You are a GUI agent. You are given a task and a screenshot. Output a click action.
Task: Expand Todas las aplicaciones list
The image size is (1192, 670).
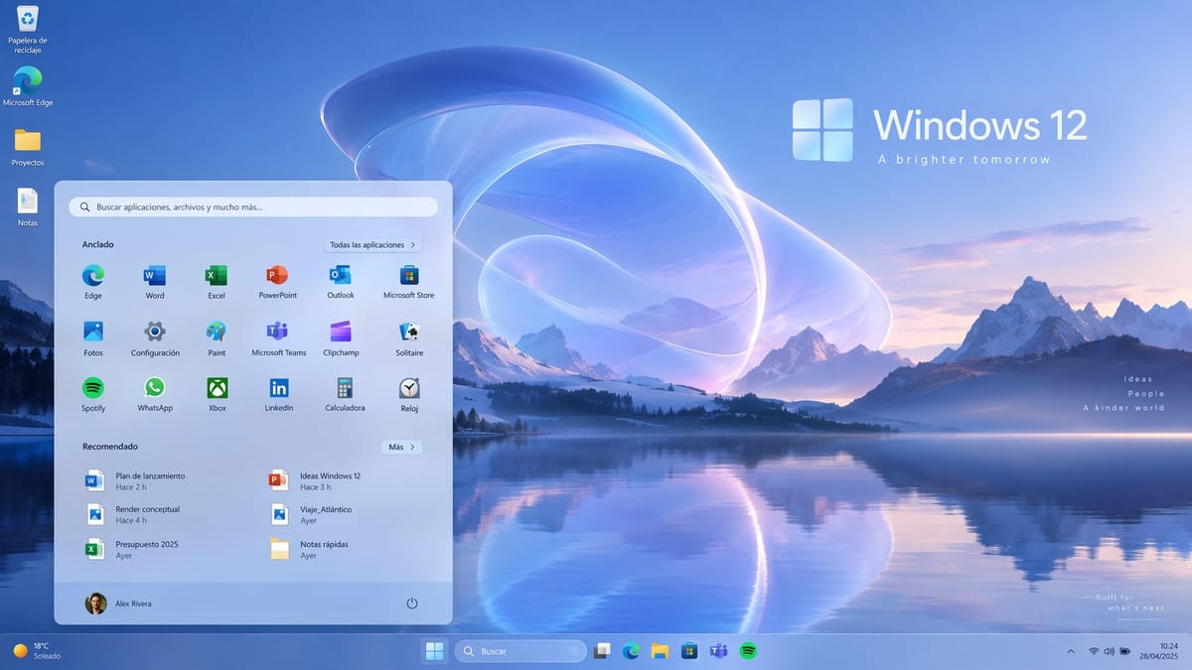[x=373, y=244]
